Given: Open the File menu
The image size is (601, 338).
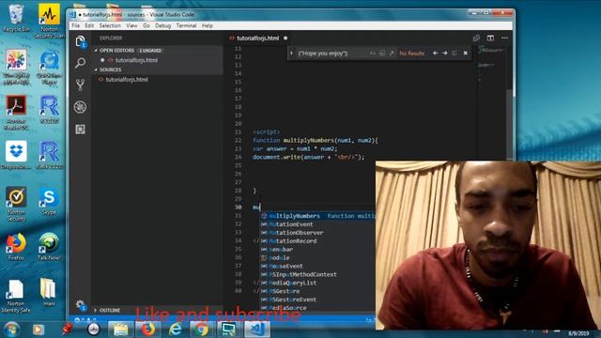Looking at the screenshot, I should [x=76, y=25].
